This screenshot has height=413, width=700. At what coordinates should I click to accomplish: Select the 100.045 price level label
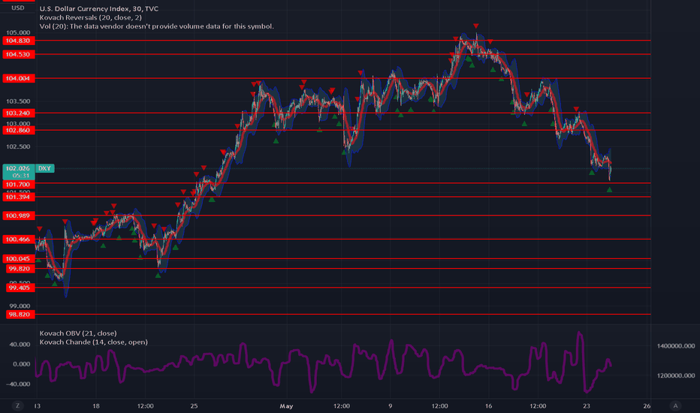pyautogui.click(x=19, y=259)
